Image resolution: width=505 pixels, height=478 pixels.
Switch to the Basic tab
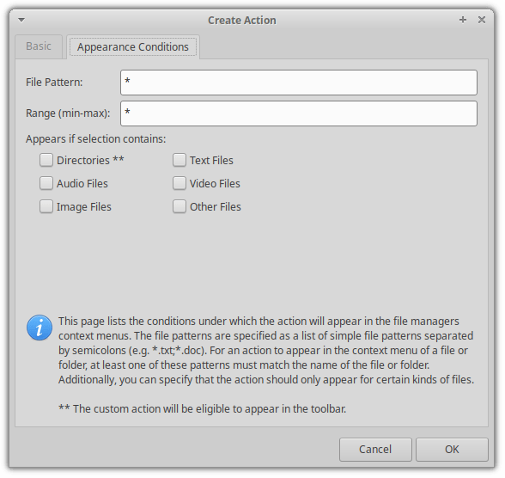click(x=39, y=46)
